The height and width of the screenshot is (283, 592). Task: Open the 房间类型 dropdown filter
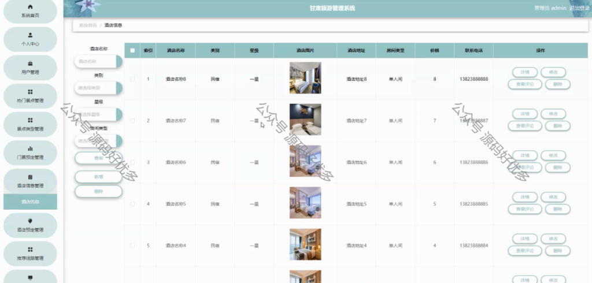[x=98, y=141]
